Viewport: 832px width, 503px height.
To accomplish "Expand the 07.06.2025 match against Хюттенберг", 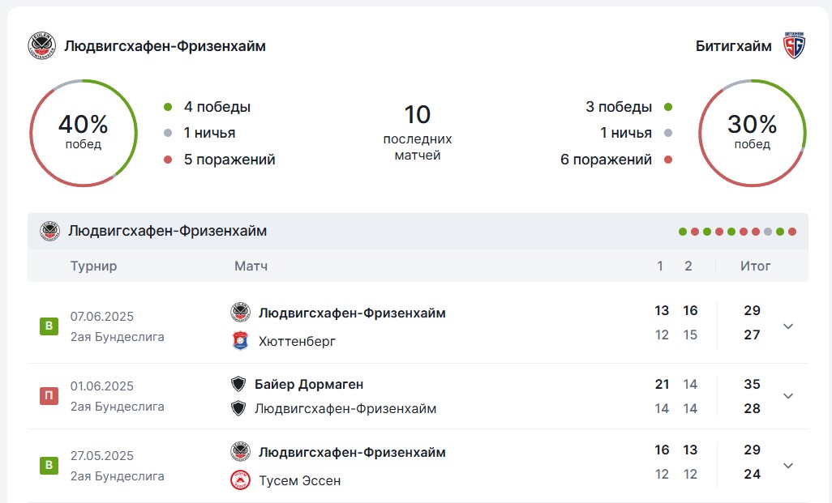I will (788, 326).
